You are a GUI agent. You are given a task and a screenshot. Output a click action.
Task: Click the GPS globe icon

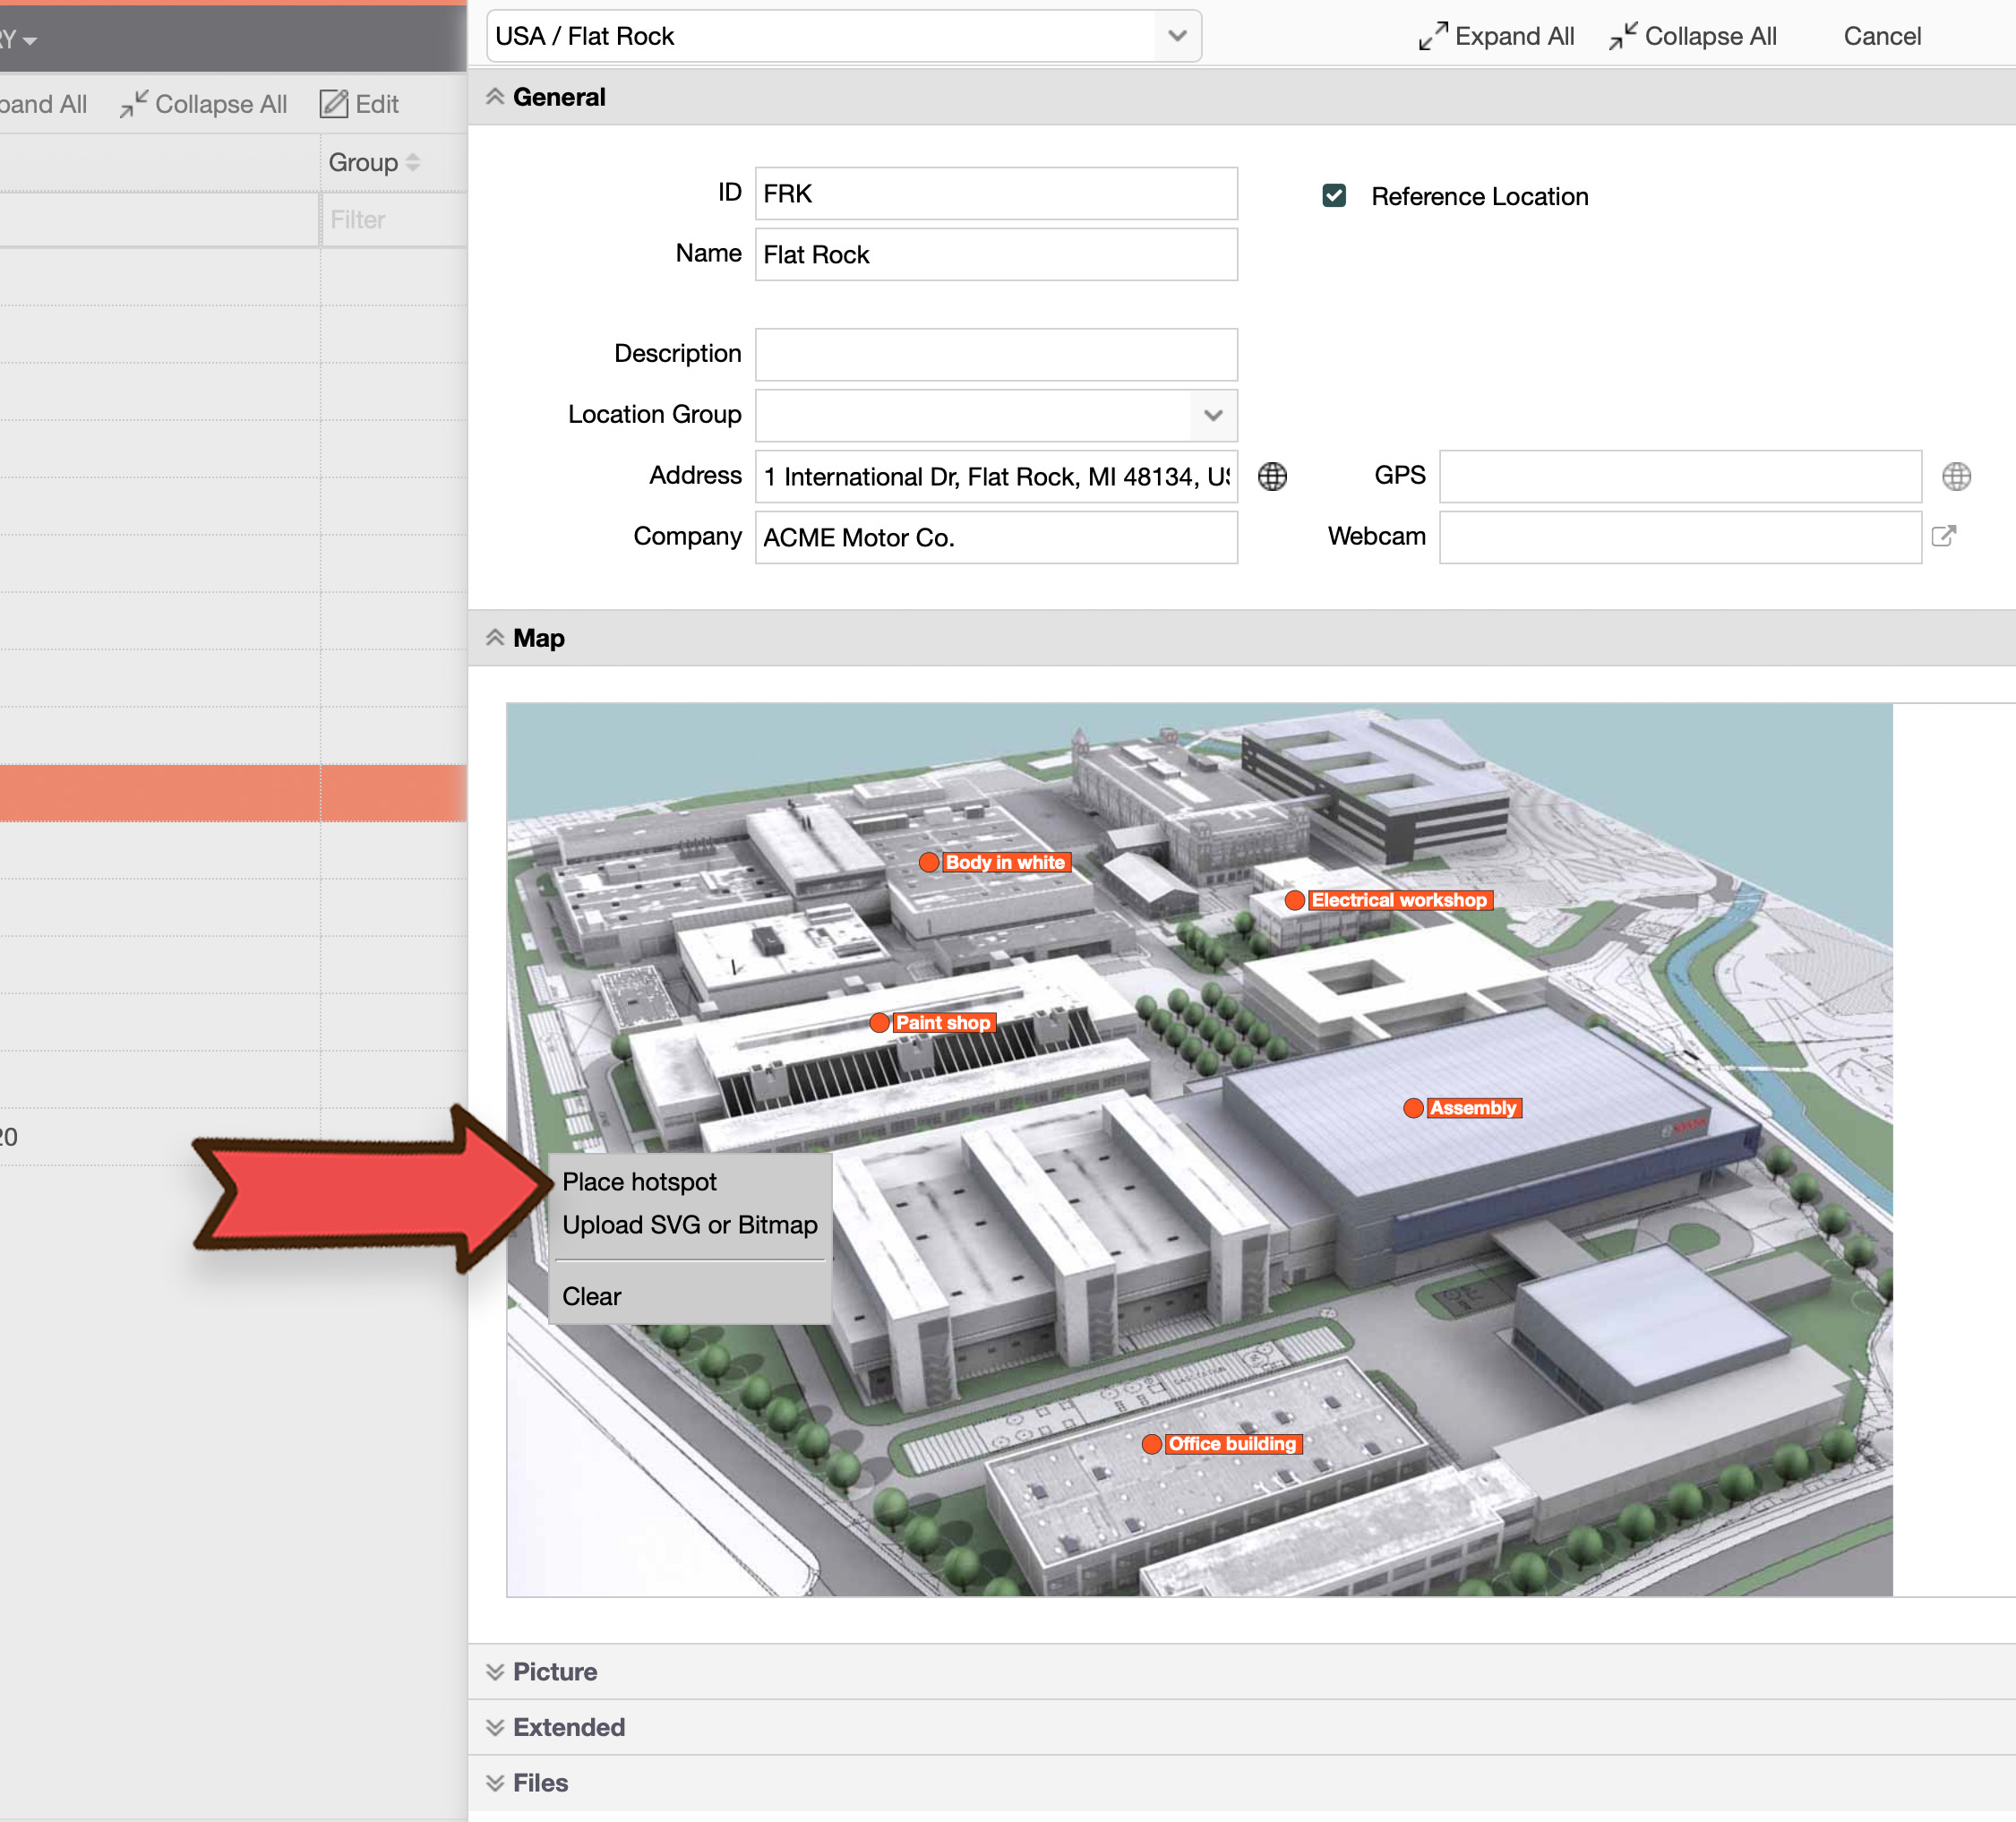[x=1956, y=477]
